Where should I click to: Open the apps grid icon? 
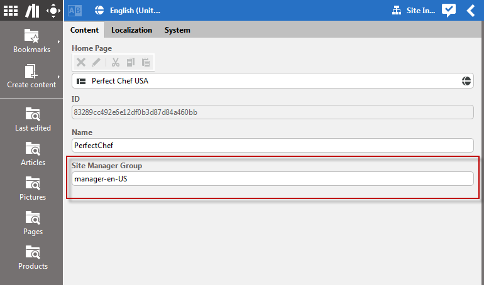(11, 10)
